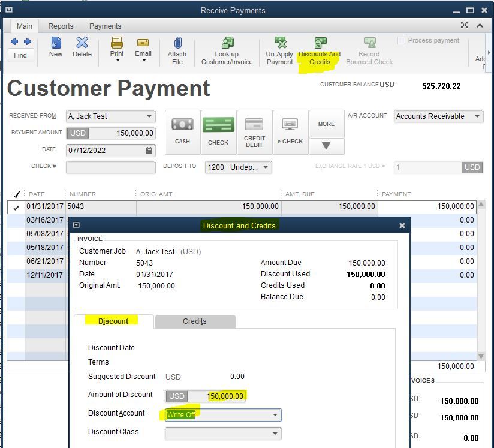This screenshot has width=494, height=448.
Task: Click the MORE payment methods button
Action: click(326, 124)
